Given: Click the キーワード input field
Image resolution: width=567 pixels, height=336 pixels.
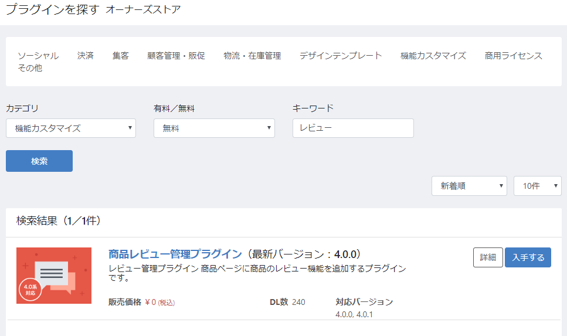Looking at the screenshot, I should pos(353,128).
